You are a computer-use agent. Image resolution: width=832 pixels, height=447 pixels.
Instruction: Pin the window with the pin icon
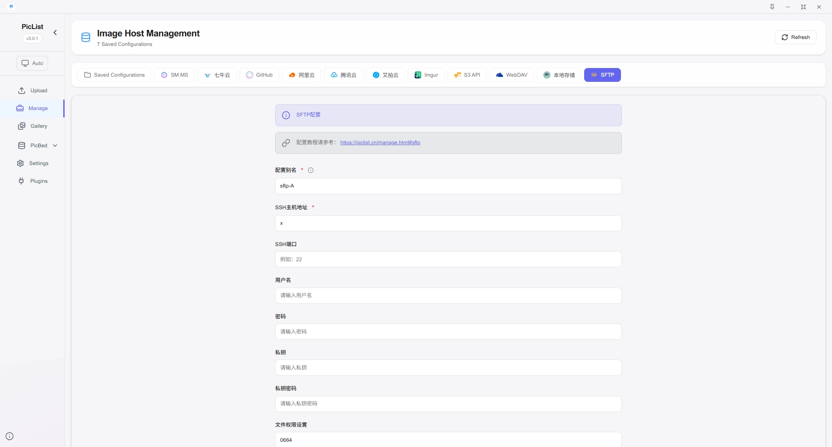click(x=772, y=7)
